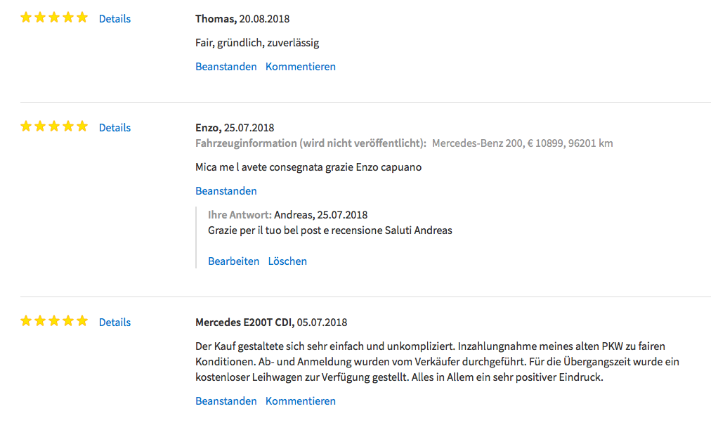The width and height of the screenshot is (718, 430).
Task: Click third star of Thomas's rating
Action: [54, 18]
